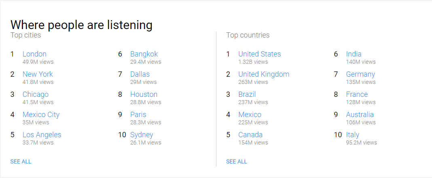This screenshot has width=432, height=178.
Task: Open the Bangkok city link
Action: [144, 54]
